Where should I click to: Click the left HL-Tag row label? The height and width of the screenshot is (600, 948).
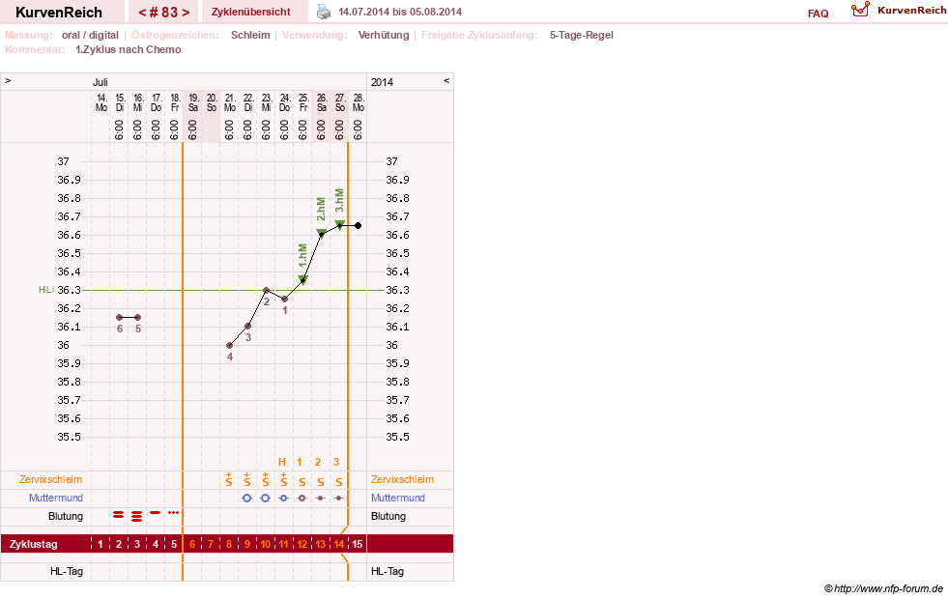point(67,571)
